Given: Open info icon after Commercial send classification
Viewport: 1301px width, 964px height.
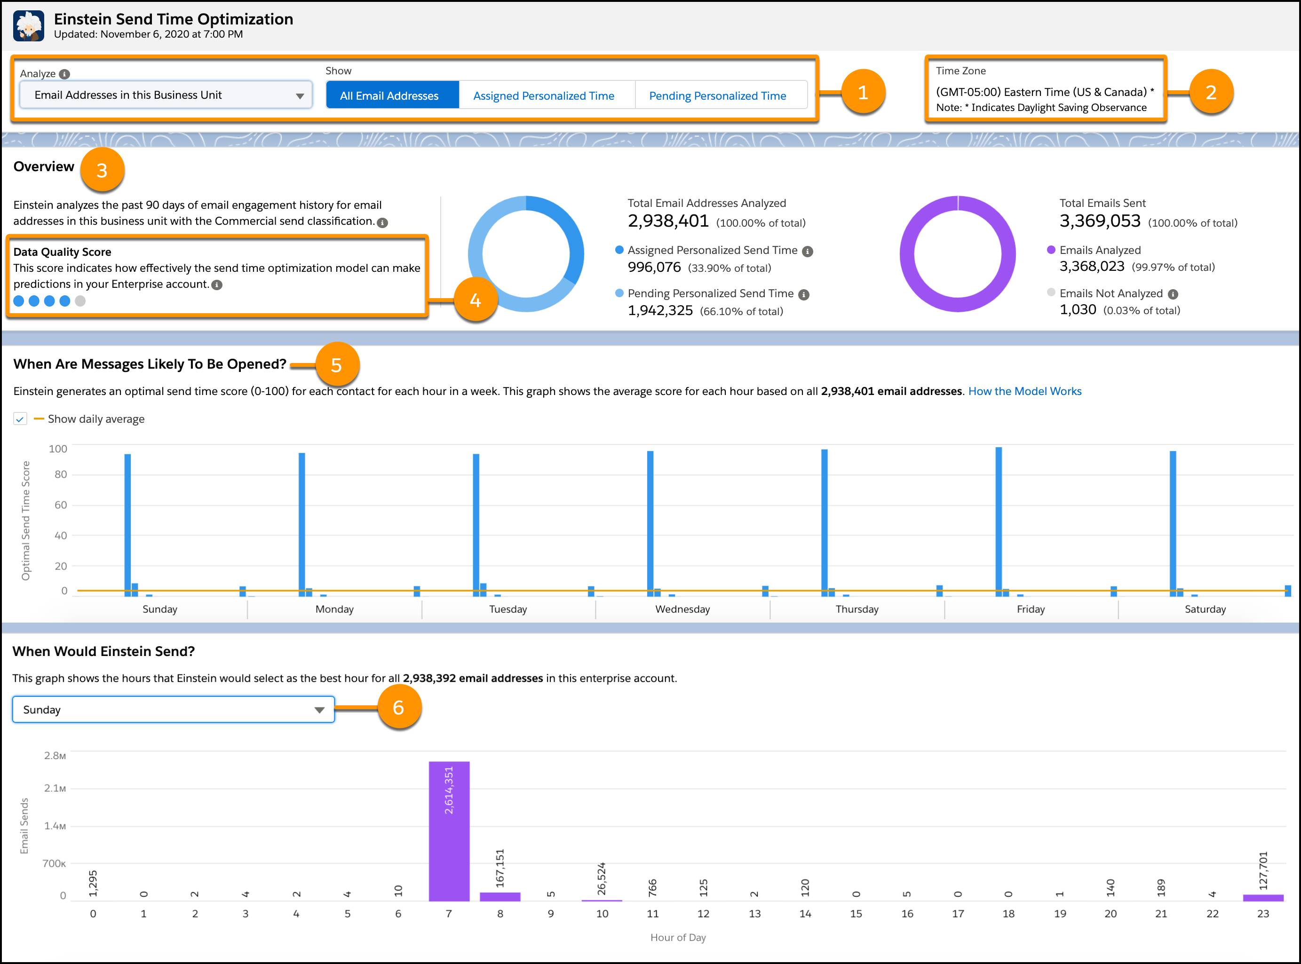Looking at the screenshot, I should coord(382,223).
